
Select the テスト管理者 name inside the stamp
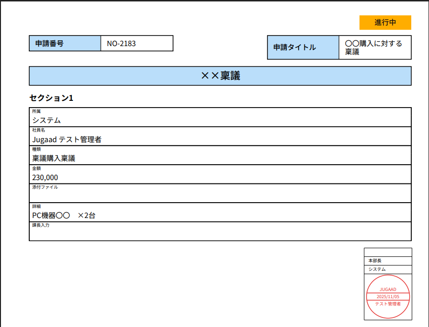[388, 304]
